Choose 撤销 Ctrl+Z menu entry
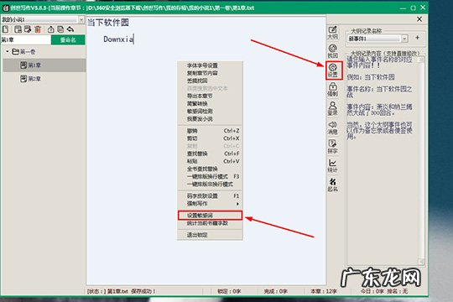Viewport: 453px width, 302px height. coord(210,131)
